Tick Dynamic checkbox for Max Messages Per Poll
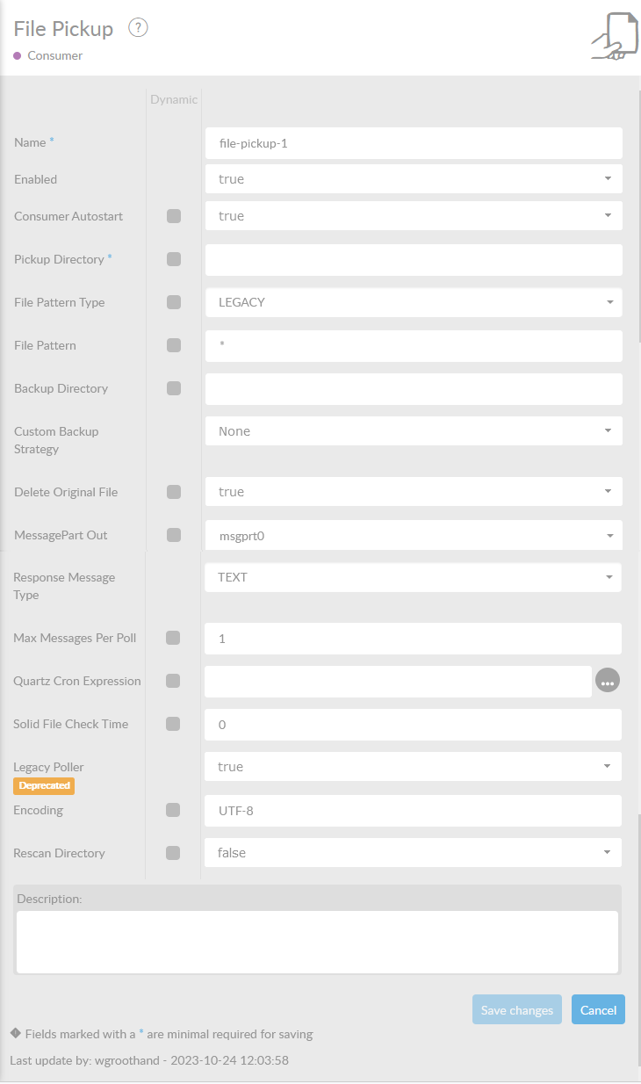Screen dimensions: 641x1084 point(173,638)
